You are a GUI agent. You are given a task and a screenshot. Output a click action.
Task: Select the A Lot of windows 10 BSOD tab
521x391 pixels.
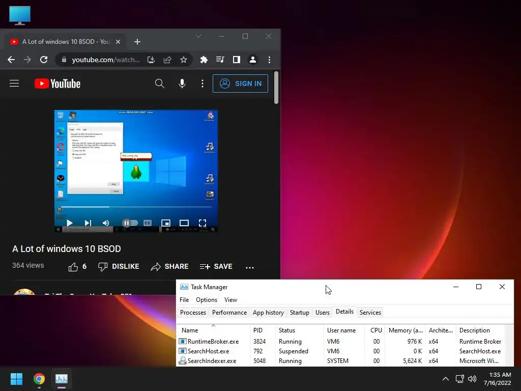[x=66, y=42]
